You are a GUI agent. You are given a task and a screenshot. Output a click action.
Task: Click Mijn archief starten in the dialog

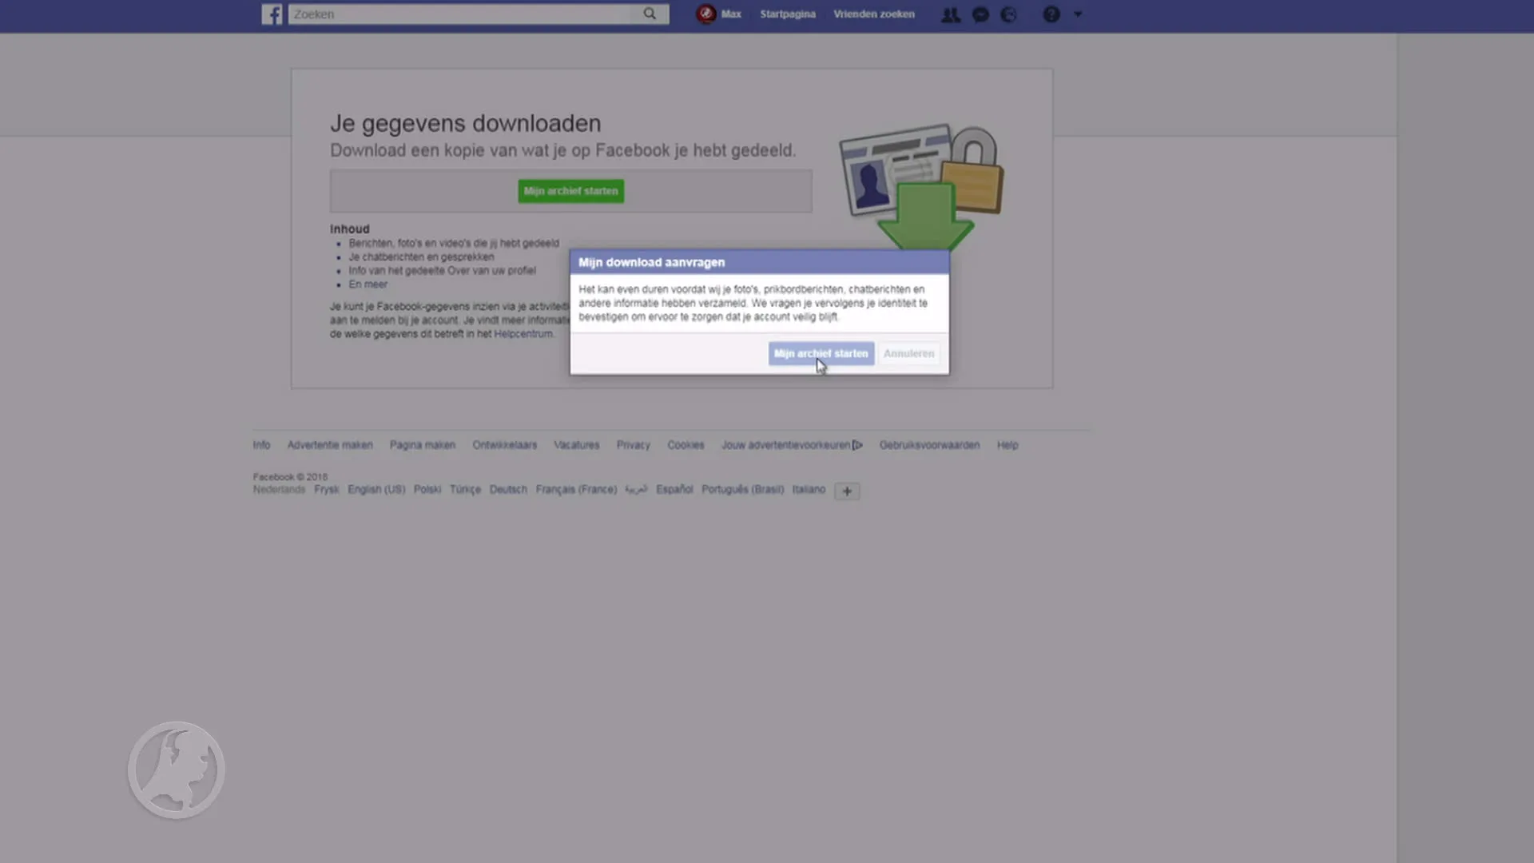821,353
